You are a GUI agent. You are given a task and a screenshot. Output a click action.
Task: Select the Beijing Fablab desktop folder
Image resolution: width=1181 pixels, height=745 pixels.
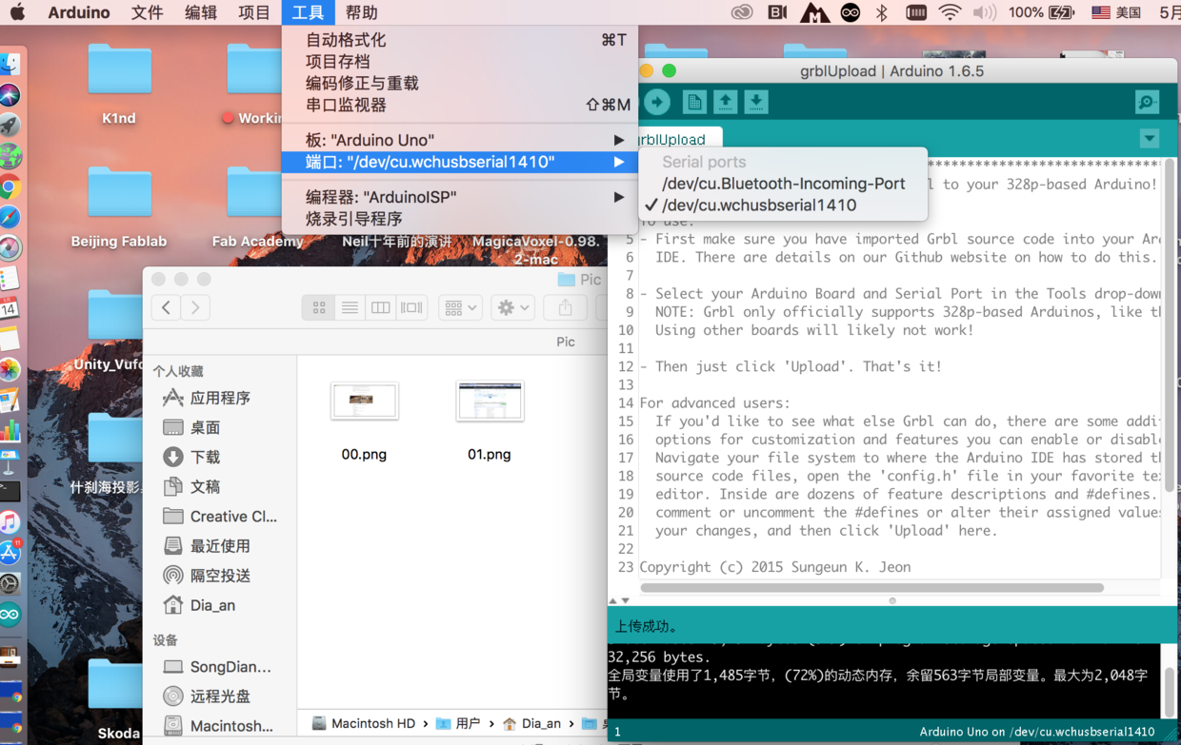click(x=119, y=194)
